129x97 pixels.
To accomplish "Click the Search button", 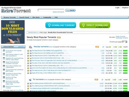I will click(70, 10).
